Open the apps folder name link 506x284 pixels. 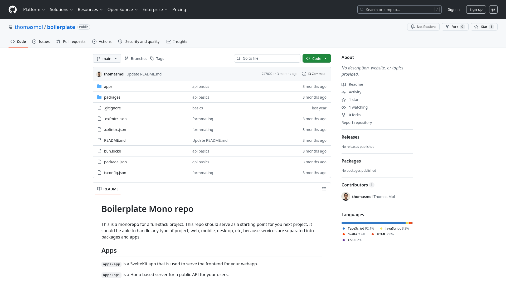click(108, 87)
